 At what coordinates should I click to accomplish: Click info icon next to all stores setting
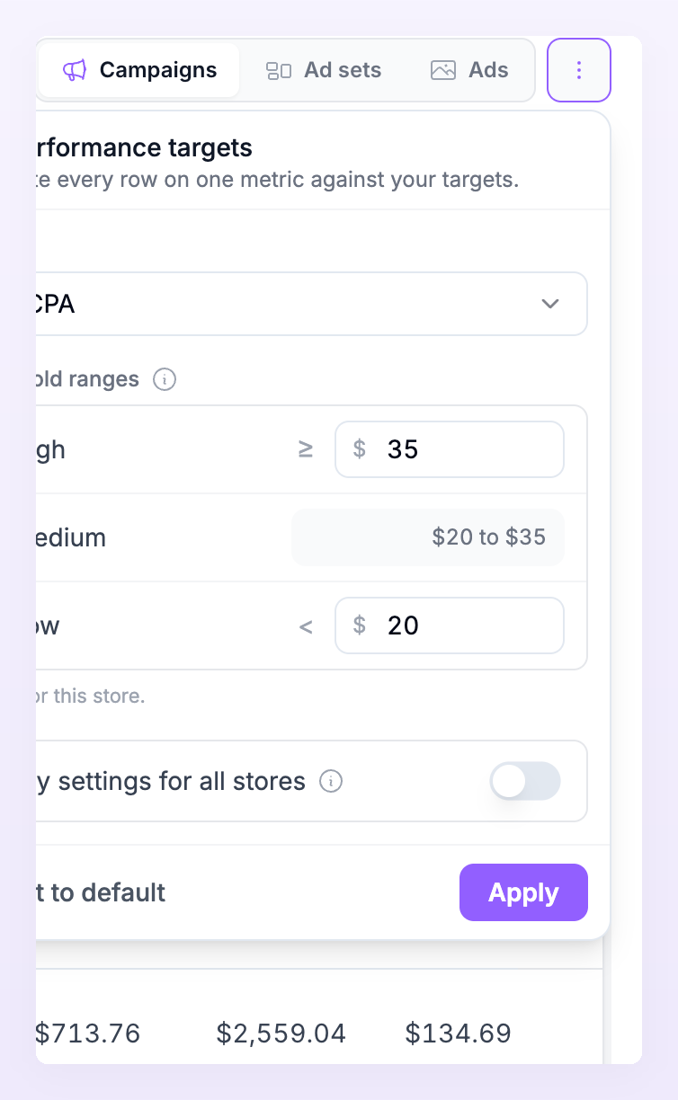[x=331, y=782]
